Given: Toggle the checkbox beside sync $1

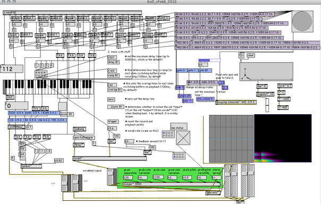Looking at the screenshot, I should [x=109, y=107].
